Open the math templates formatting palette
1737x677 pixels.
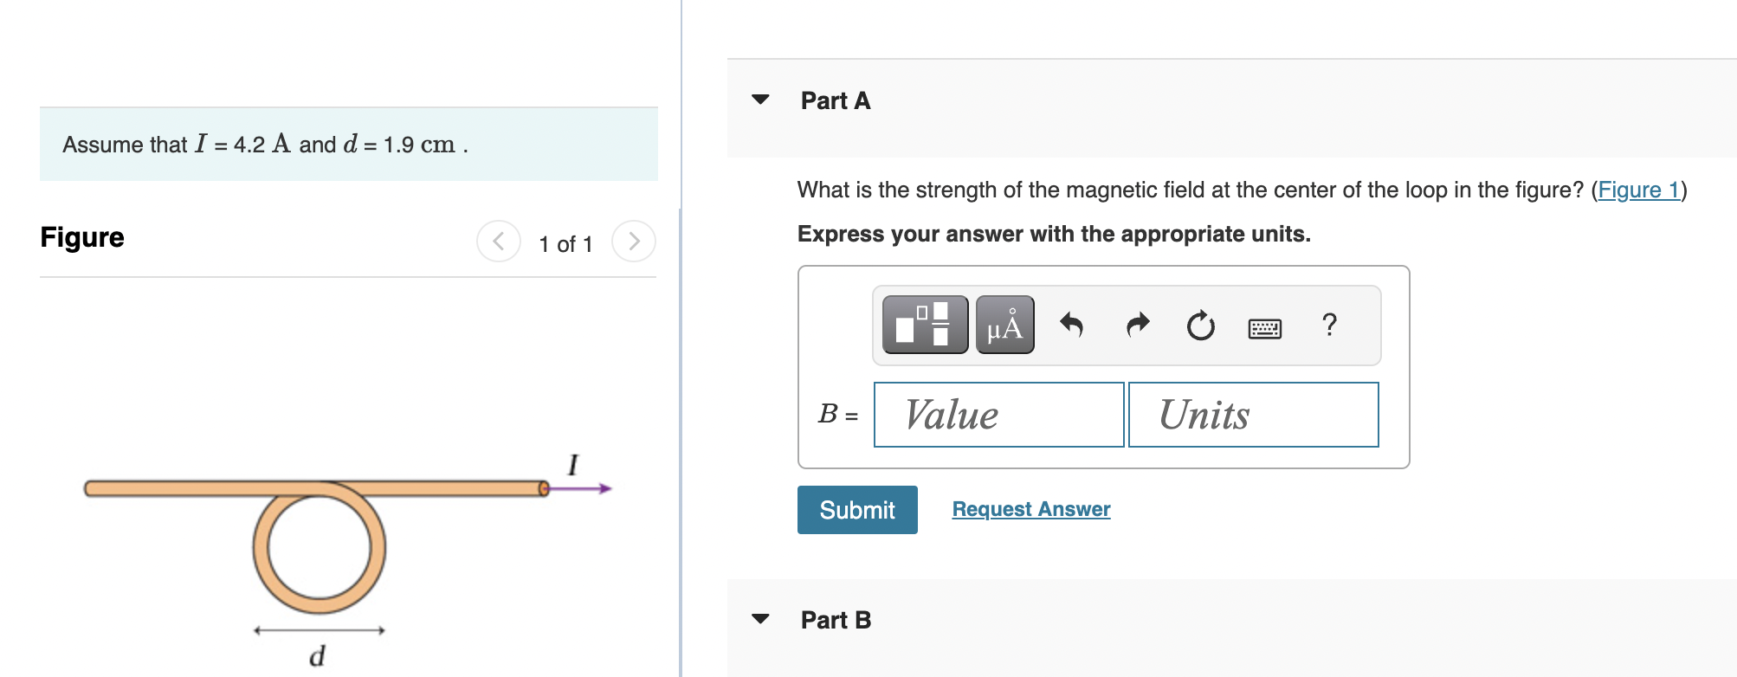[923, 326]
